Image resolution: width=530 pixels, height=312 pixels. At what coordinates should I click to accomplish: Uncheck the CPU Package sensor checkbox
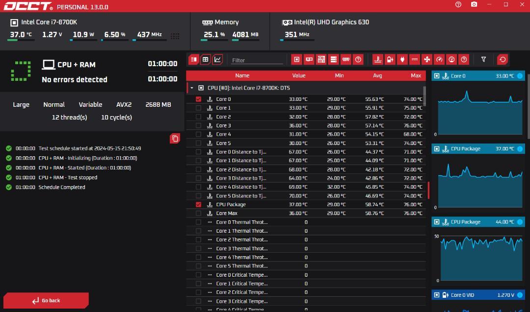click(x=198, y=204)
